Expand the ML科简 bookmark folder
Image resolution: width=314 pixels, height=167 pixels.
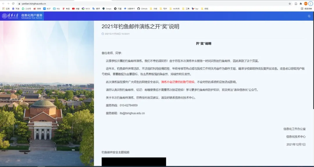[174, 9]
